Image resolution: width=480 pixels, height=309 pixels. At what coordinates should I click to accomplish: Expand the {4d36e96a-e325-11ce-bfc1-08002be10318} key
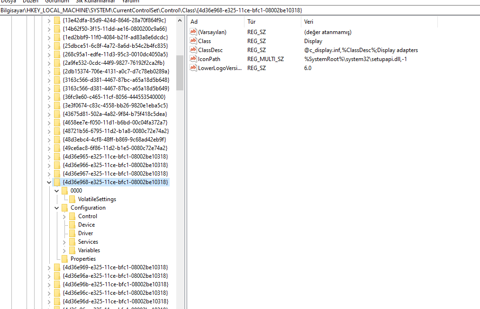[x=49, y=276]
